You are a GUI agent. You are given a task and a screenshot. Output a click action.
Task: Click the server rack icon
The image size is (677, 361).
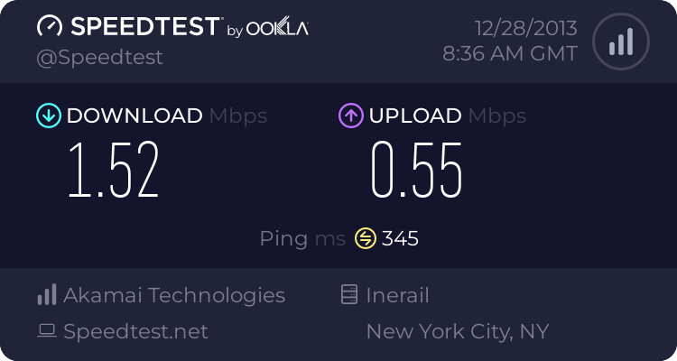(349, 295)
